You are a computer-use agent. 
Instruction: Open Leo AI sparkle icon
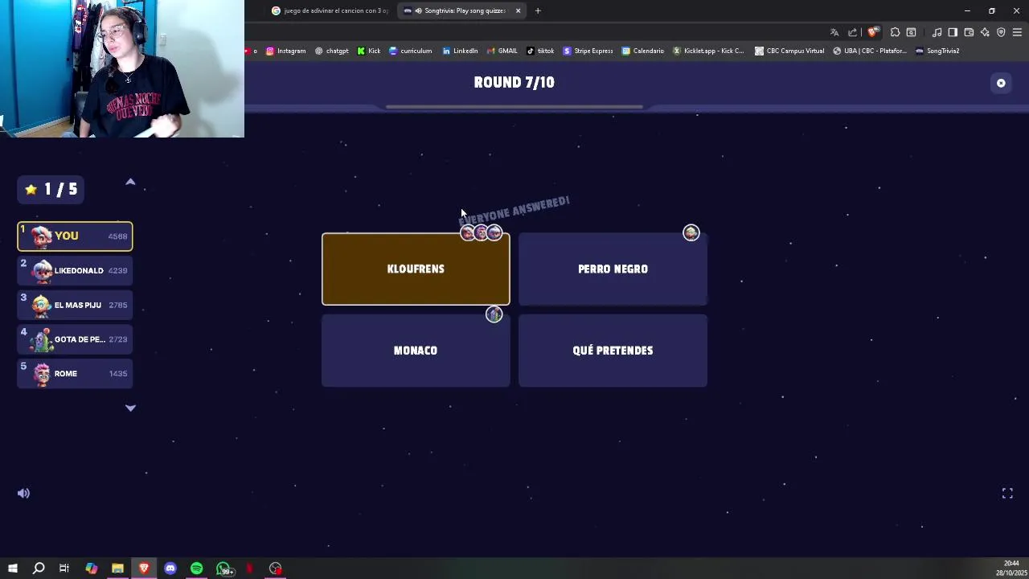985,32
